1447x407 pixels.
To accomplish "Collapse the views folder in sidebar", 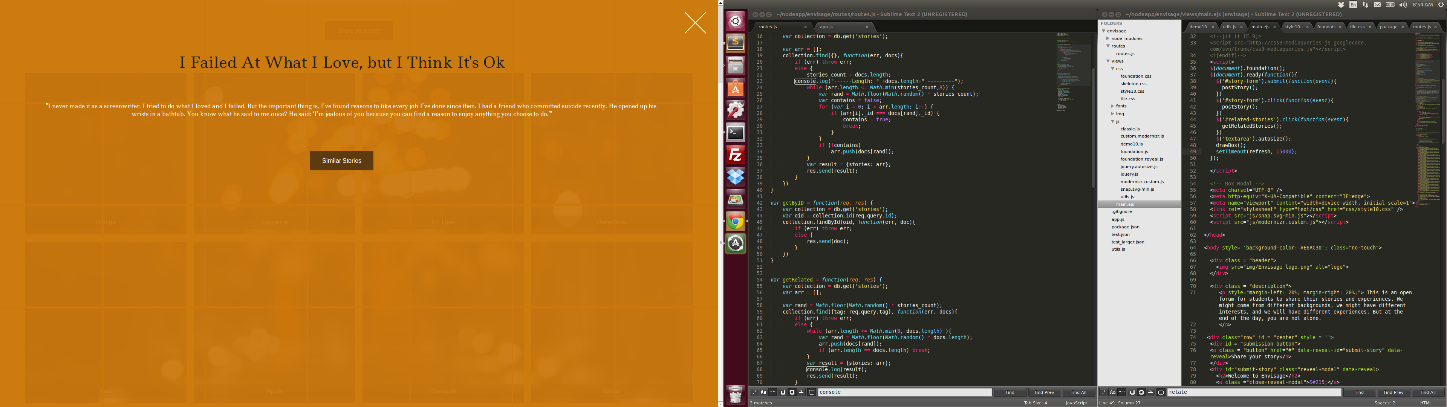I will click(1108, 61).
